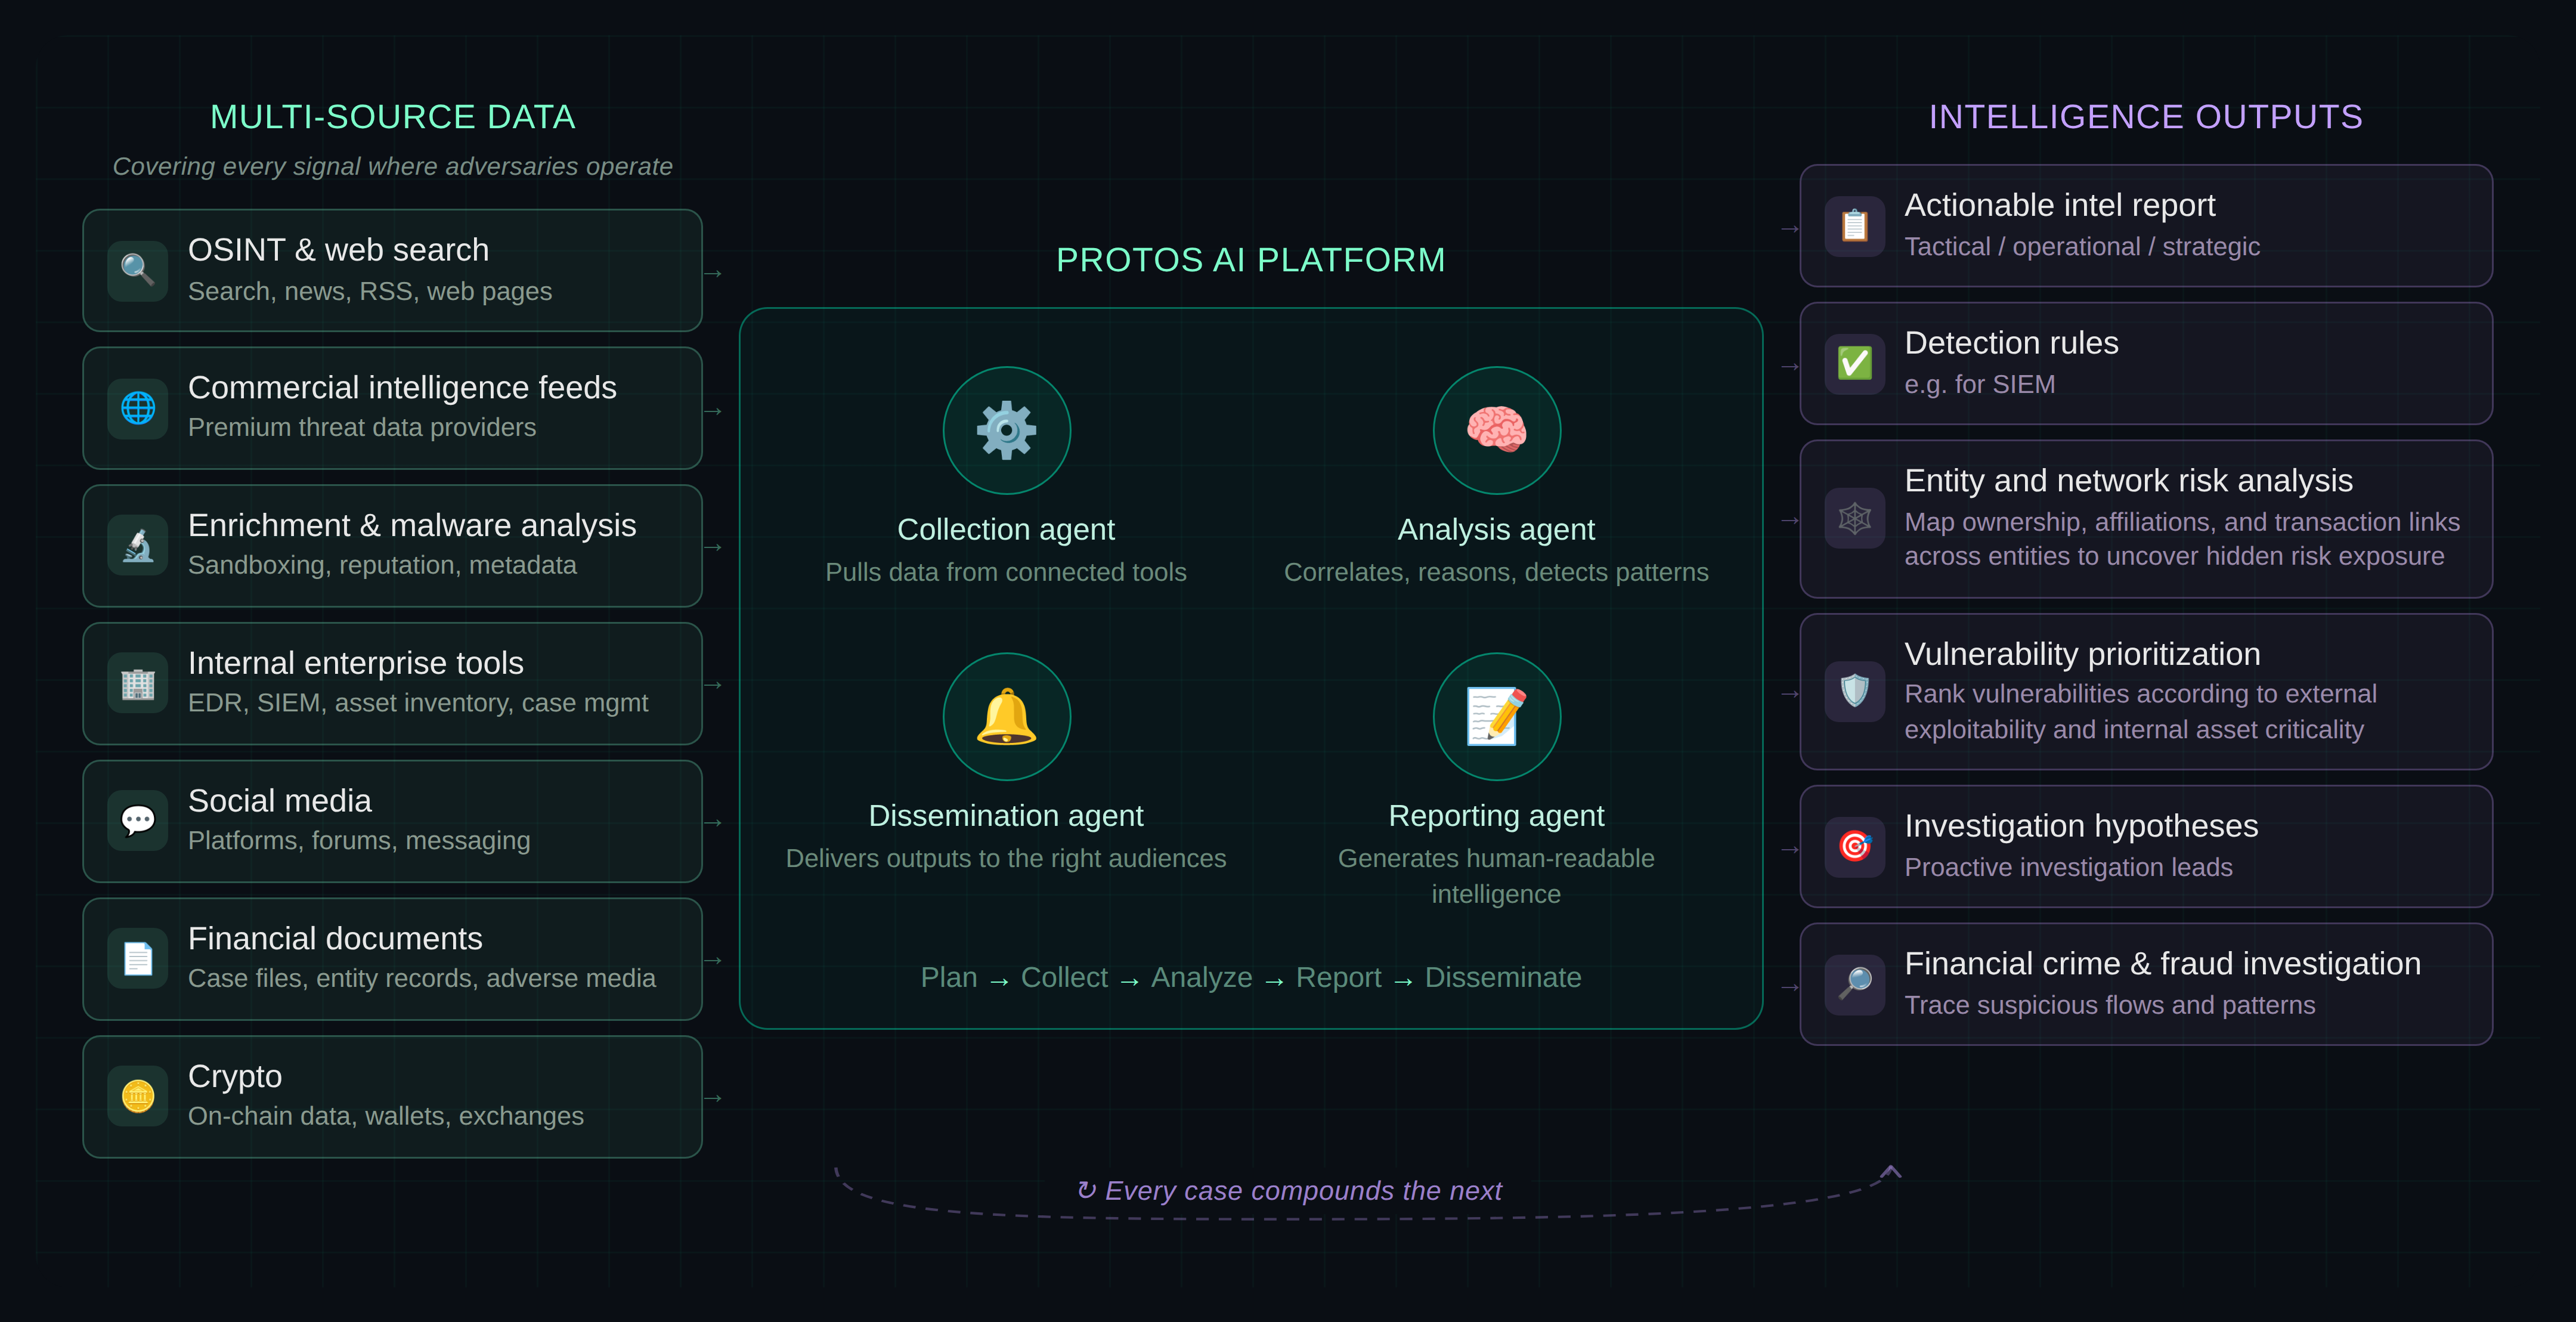This screenshot has width=2576, height=1322.
Task: Click the word Plan in workflow line
Action: tap(949, 977)
